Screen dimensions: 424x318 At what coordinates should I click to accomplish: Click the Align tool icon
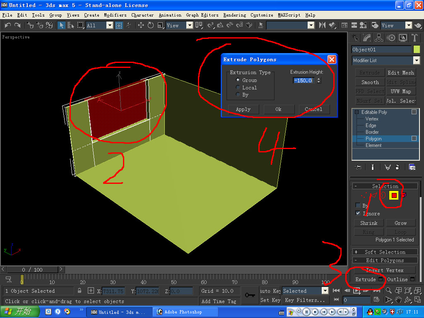(332, 25)
